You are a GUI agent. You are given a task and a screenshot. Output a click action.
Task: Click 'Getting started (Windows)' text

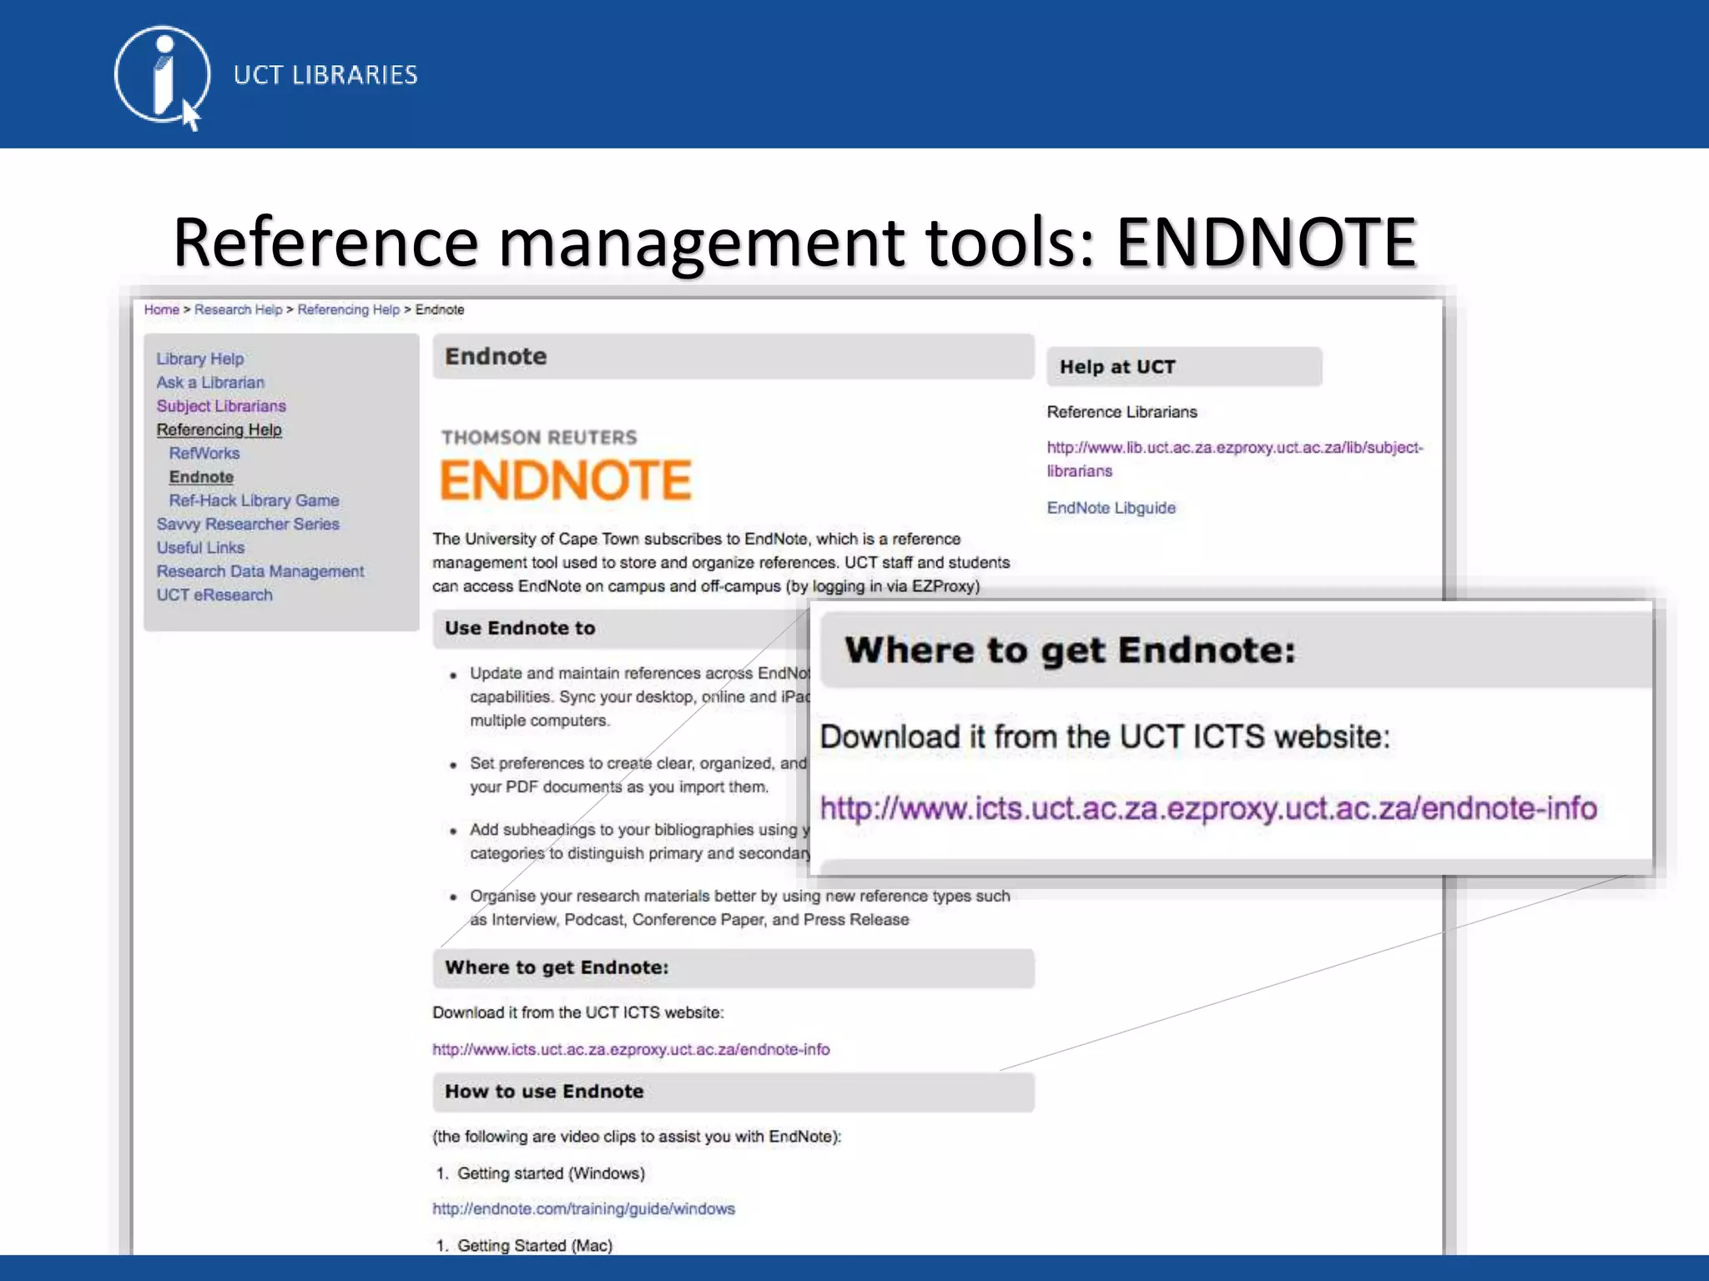coord(551,1173)
